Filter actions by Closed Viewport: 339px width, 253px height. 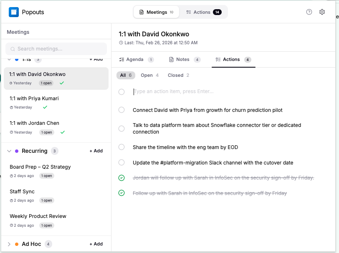click(x=175, y=75)
